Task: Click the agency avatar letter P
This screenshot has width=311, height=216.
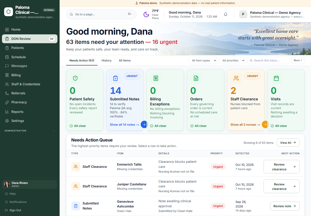Action: [243, 14]
